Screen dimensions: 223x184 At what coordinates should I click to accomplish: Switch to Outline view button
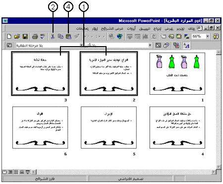(x=10, y=172)
